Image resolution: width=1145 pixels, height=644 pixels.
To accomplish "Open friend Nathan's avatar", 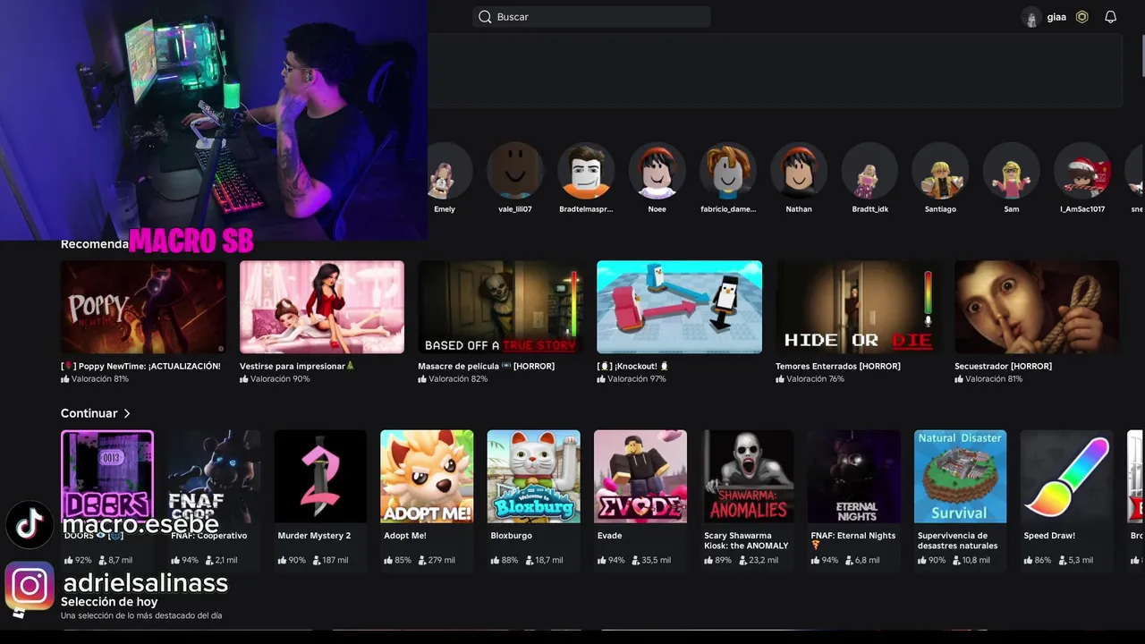I will pos(799,170).
